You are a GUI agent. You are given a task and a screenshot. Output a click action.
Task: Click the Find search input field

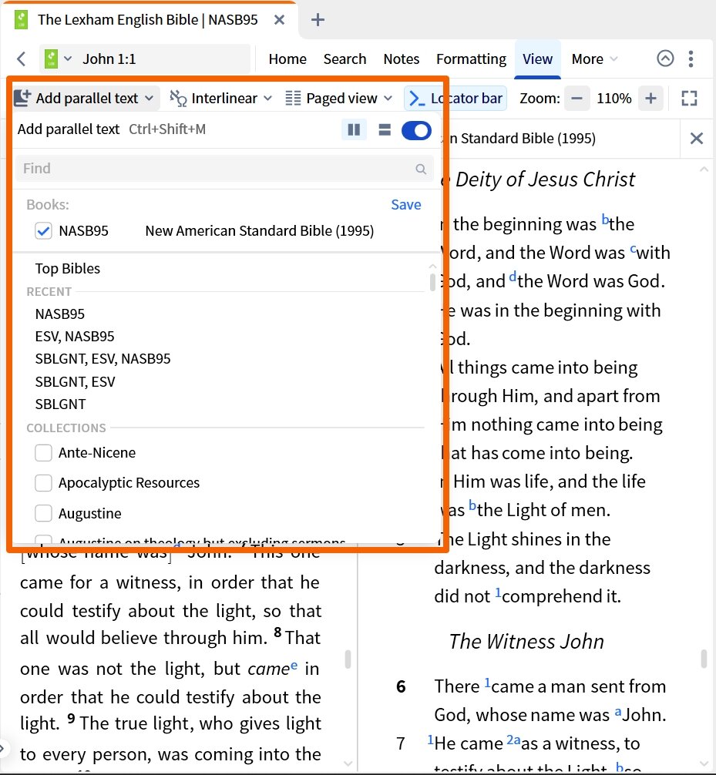224,169
